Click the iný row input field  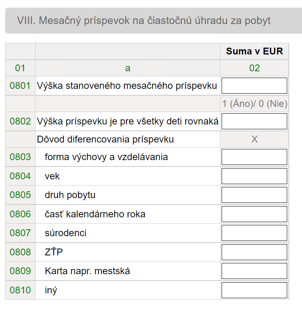[x=254, y=290]
